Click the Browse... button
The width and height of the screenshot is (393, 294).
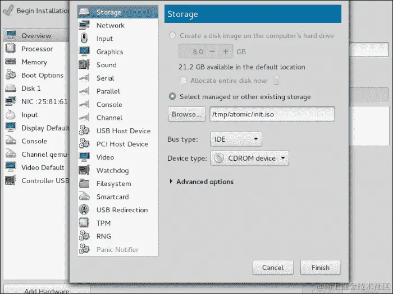coord(187,114)
